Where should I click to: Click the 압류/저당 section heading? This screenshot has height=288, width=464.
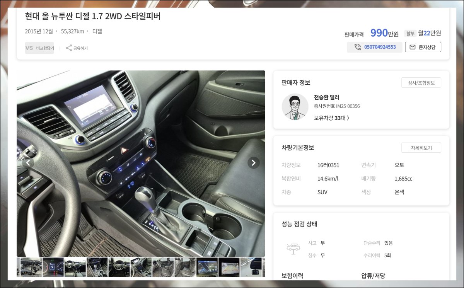(x=373, y=276)
